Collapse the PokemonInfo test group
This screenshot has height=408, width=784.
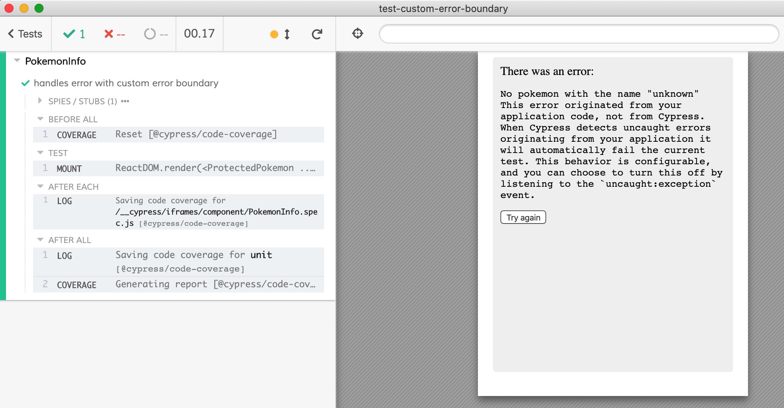pos(15,61)
